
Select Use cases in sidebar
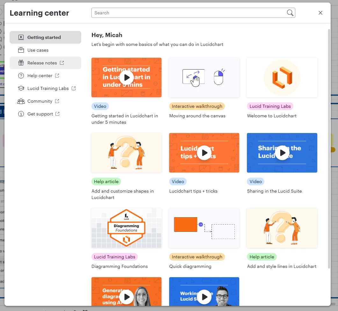(45, 50)
